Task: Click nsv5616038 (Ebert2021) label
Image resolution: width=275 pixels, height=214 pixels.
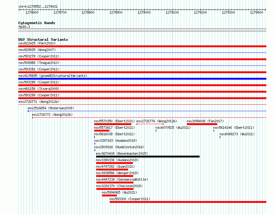Action: pyautogui.click(x=114, y=134)
